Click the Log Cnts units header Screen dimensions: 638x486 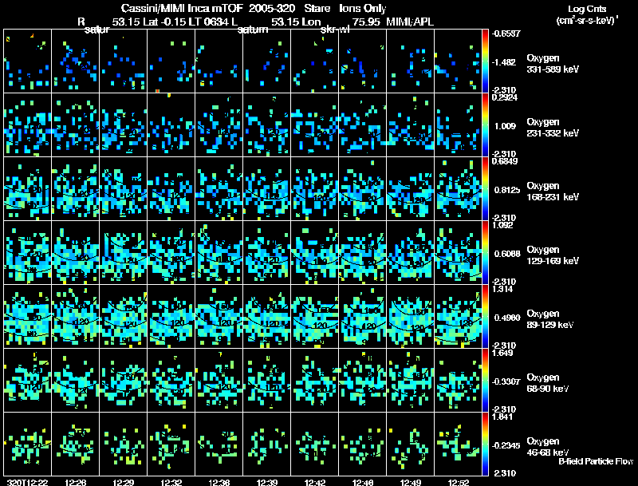click(x=587, y=14)
